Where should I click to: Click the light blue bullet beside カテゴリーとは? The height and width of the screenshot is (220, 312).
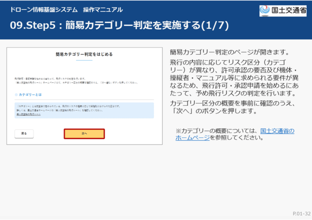[16, 95]
